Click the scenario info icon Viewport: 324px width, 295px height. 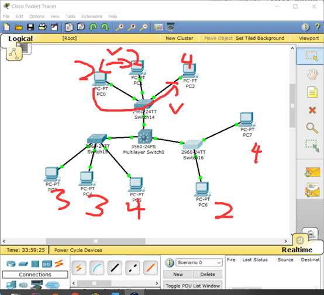[170, 263]
